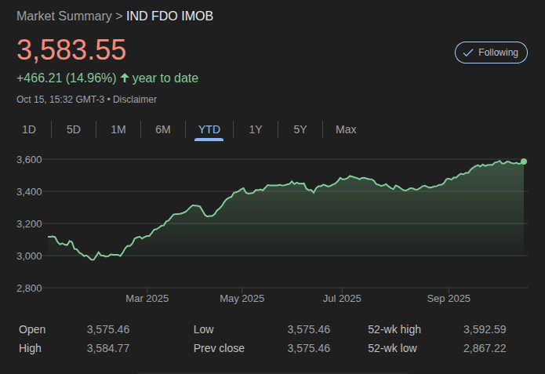Click the 3,583.55 current price

[x=71, y=50]
